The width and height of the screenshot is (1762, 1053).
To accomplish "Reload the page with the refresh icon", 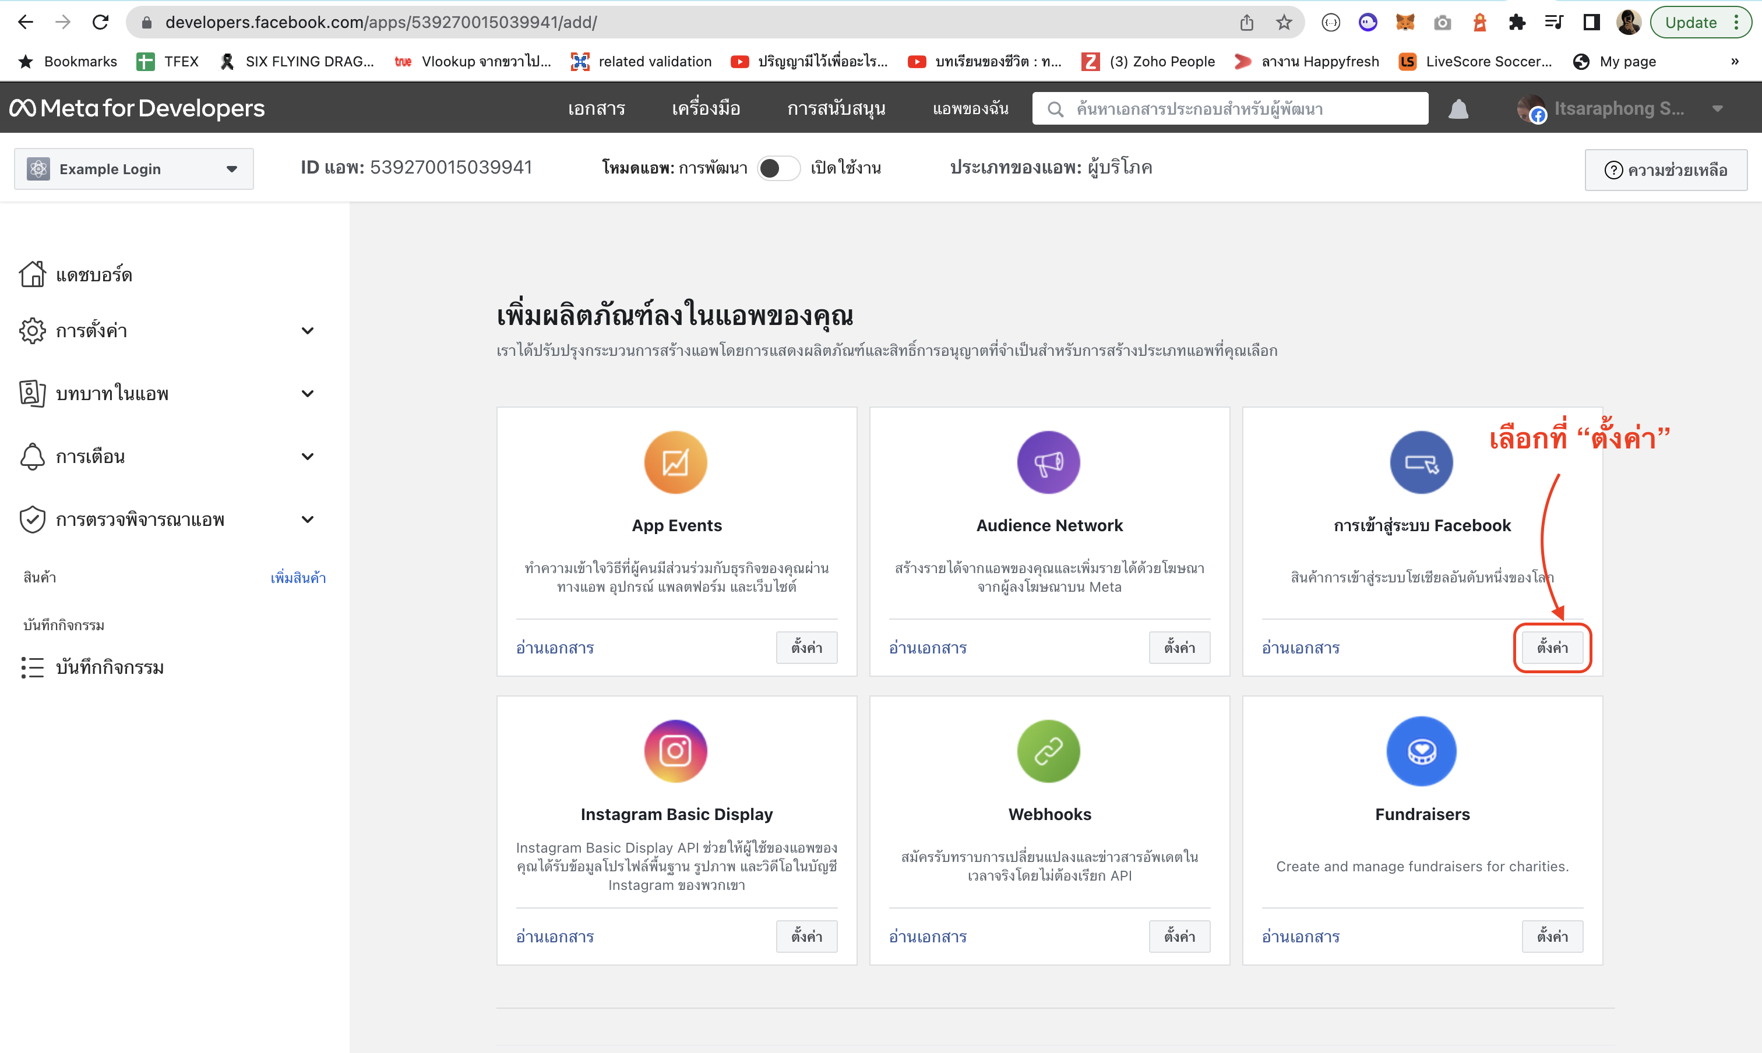I will [100, 22].
